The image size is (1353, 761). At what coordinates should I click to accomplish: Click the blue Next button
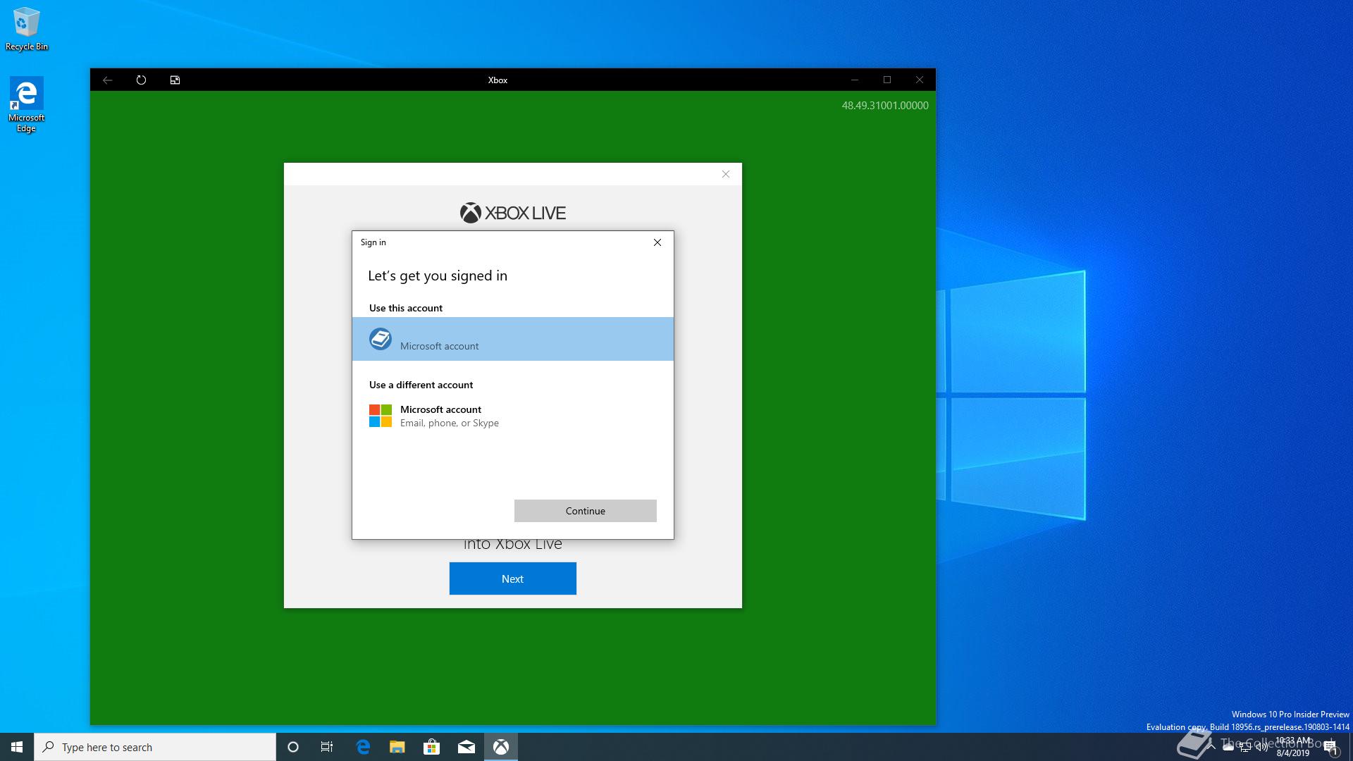[512, 579]
